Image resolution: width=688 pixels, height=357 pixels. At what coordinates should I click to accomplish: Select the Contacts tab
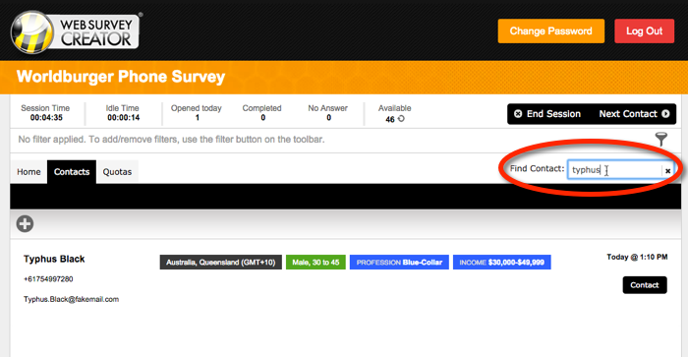(72, 172)
